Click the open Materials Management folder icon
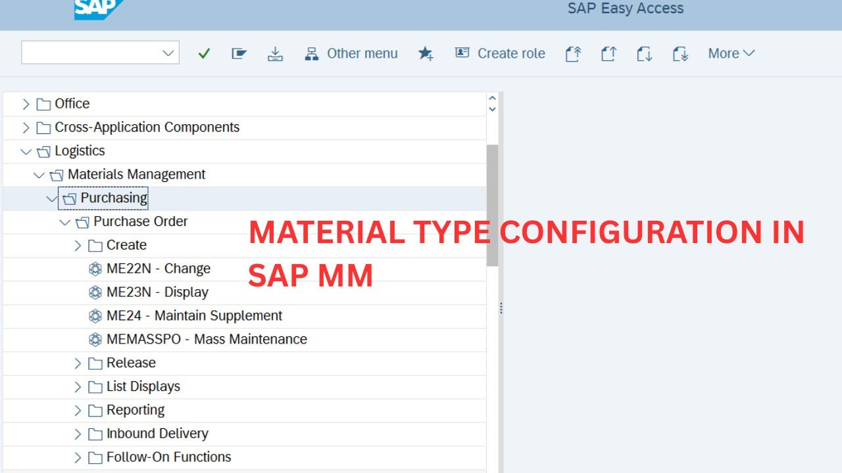The width and height of the screenshot is (842, 473). pos(57,175)
